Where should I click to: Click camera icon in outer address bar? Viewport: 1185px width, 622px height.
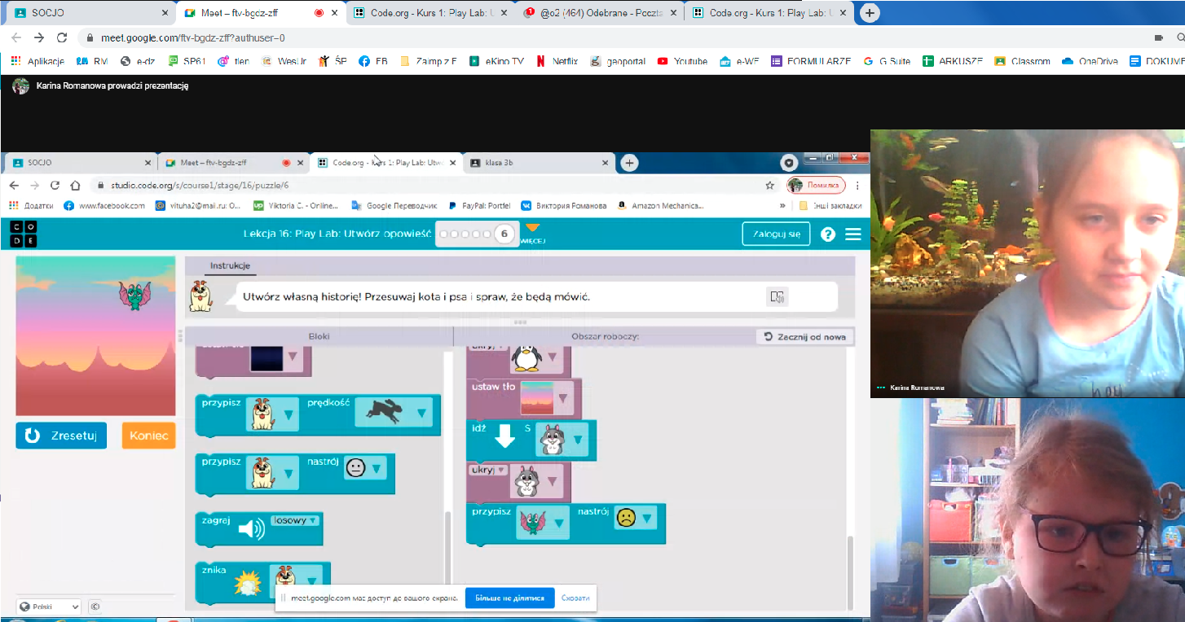tap(1158, 37)
